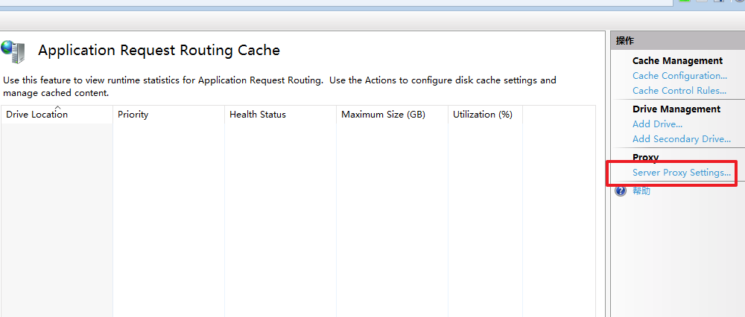
Task: Click the Application Request Routing globe server icon
Action: [13, 52]
